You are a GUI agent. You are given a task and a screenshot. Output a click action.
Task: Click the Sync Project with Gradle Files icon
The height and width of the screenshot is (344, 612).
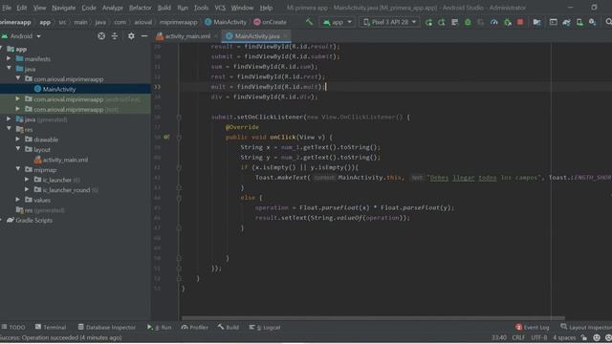click(566, 22)
